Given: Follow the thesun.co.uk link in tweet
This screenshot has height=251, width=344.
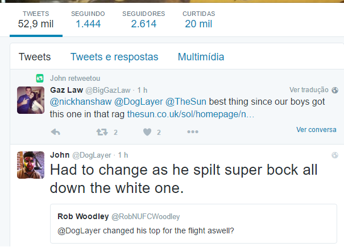Looking at the screenshot, I should pos(190,114).
